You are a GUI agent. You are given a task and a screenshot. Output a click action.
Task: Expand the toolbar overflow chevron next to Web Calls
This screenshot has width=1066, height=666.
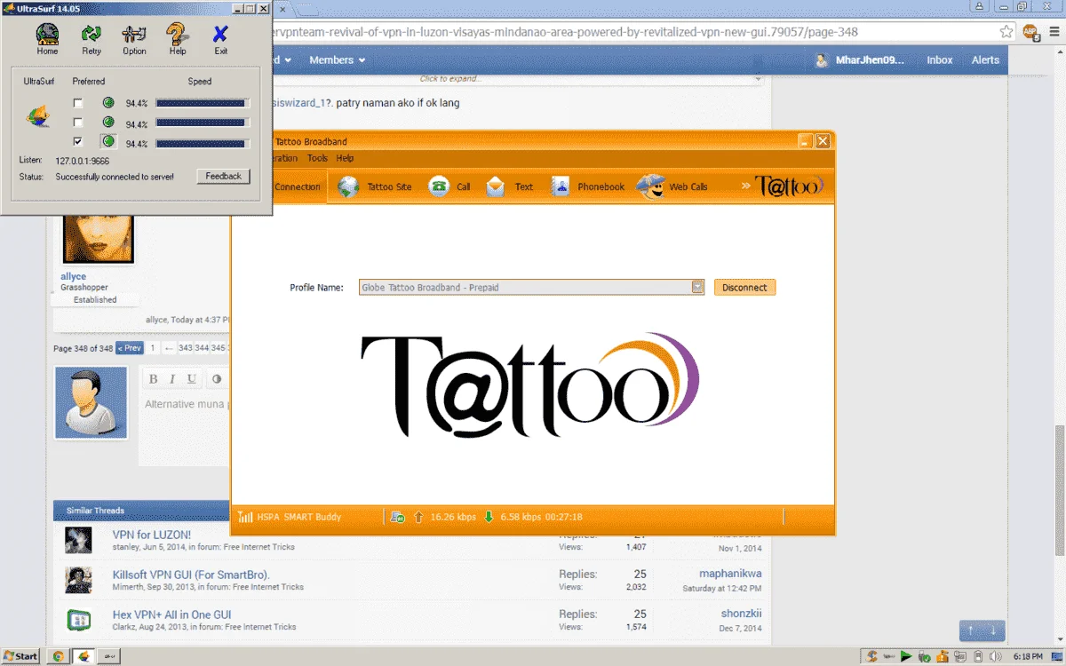746,186
